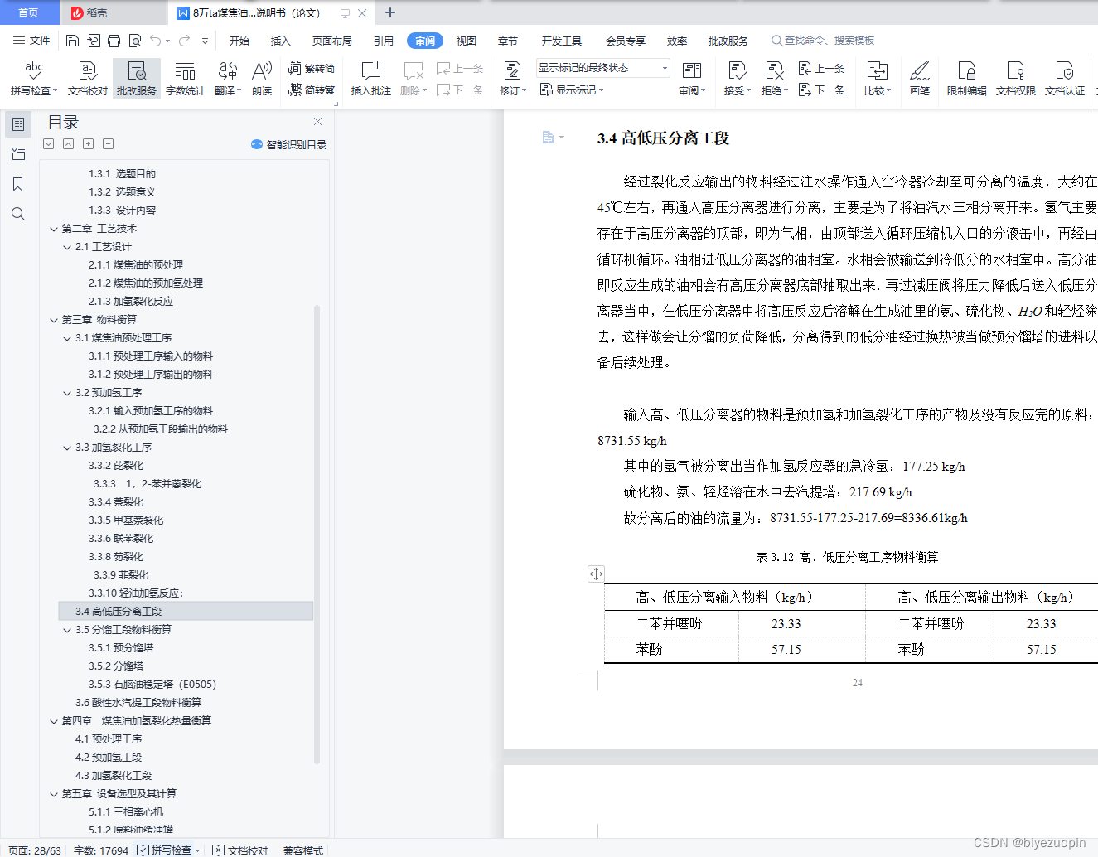The image size is (1098, 857).
Task: Click the table move handle icon
Action: coord(596,574)
